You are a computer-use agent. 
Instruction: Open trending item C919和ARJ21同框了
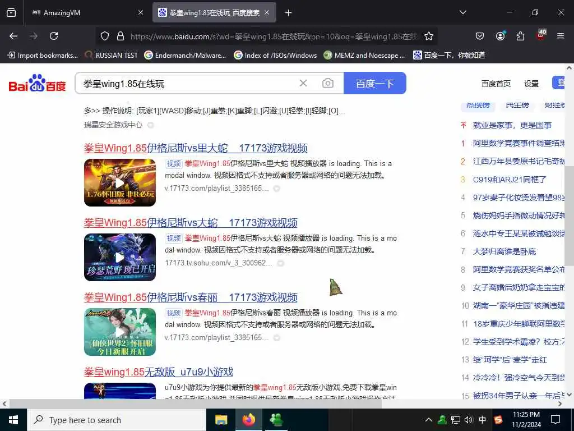[510, 180]
